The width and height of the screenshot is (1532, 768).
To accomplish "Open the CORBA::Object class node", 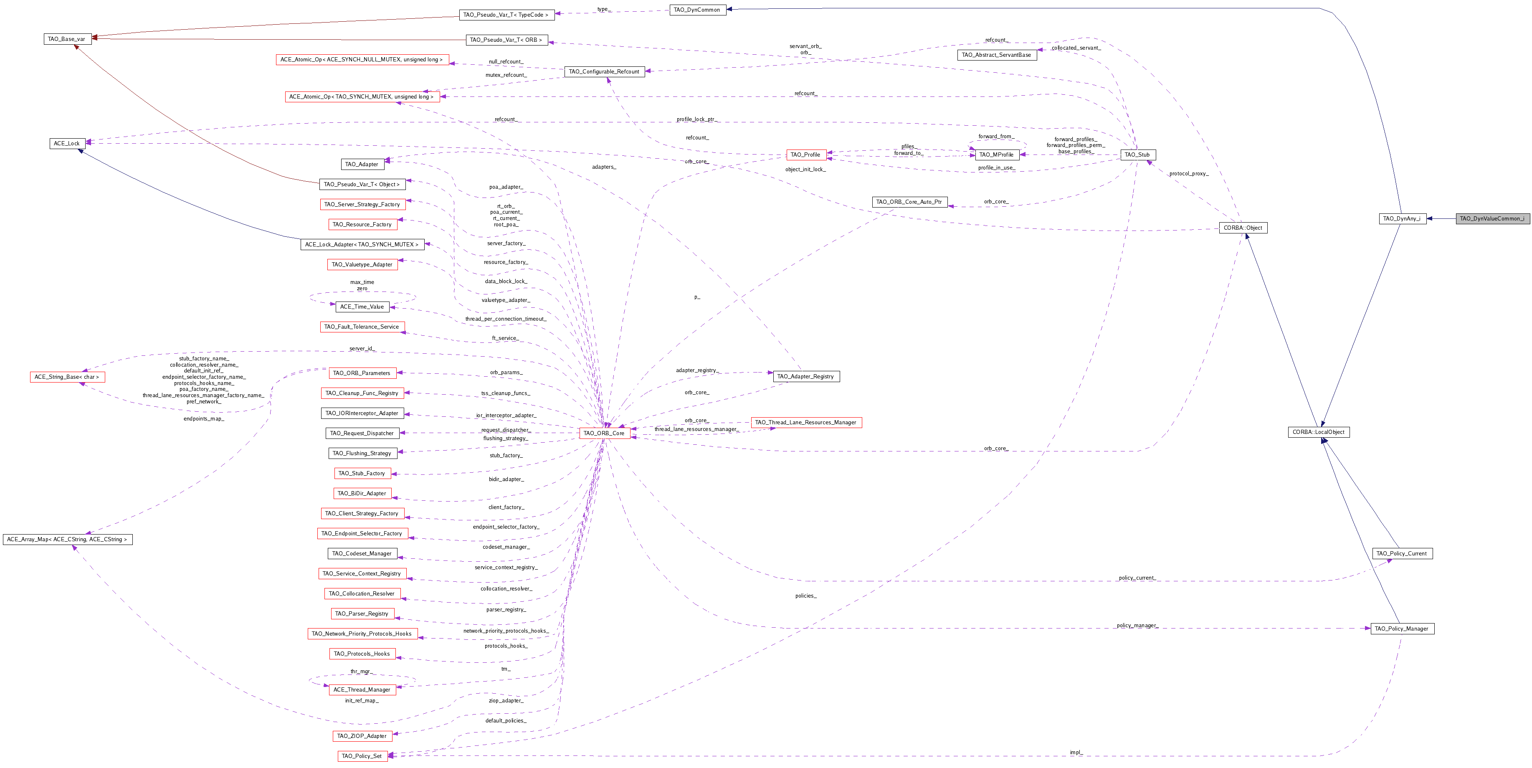I will (x=1242, y=228).
